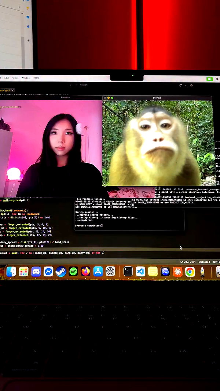Click the webcam feed in Camera window

51,148
